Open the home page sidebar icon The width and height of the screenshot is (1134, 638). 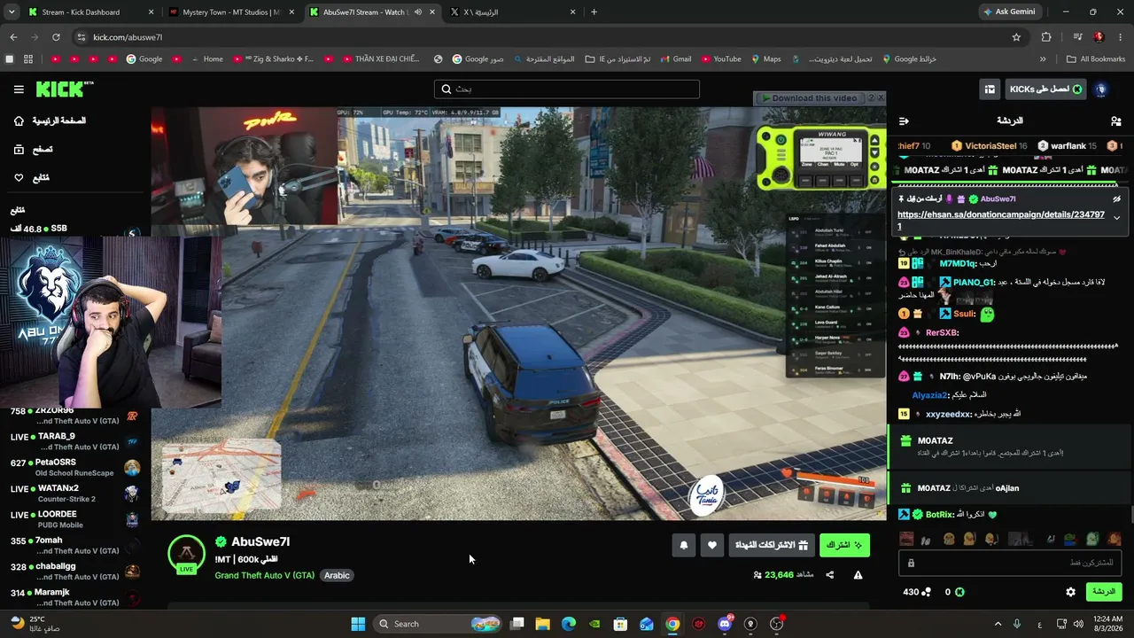tap(19, 121)
